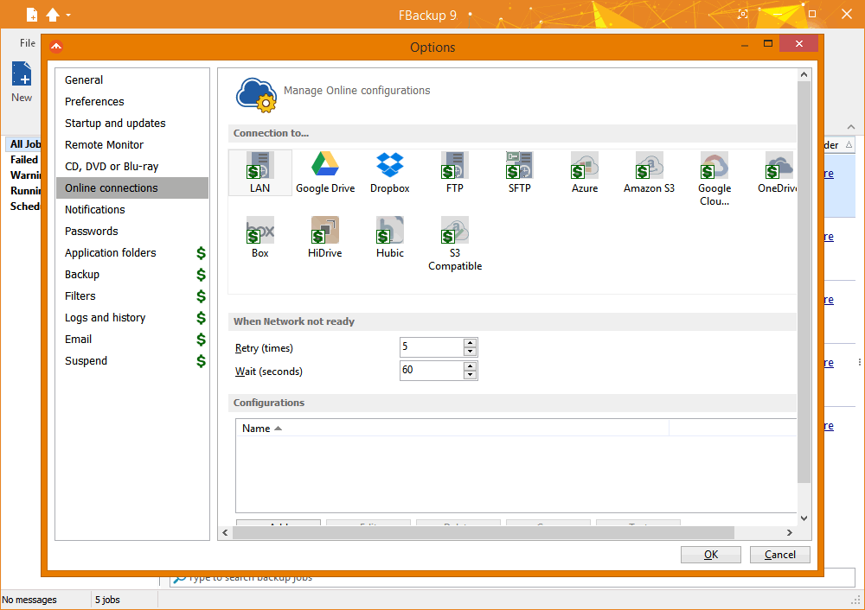This screenshot has width=865, height=610.
Task: Select the Google Cloud connection icon
Action: (714, 179)
